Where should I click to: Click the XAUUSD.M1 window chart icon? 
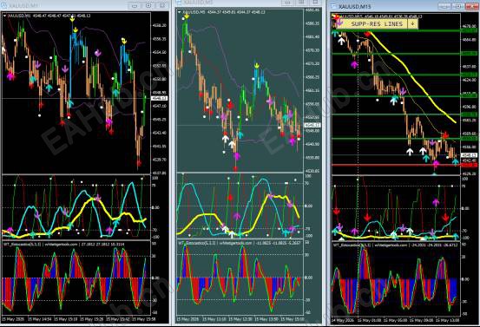(x=3, y=5)
